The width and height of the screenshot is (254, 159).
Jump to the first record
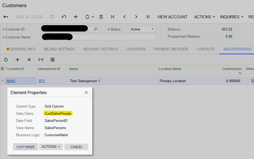[113, 17]
